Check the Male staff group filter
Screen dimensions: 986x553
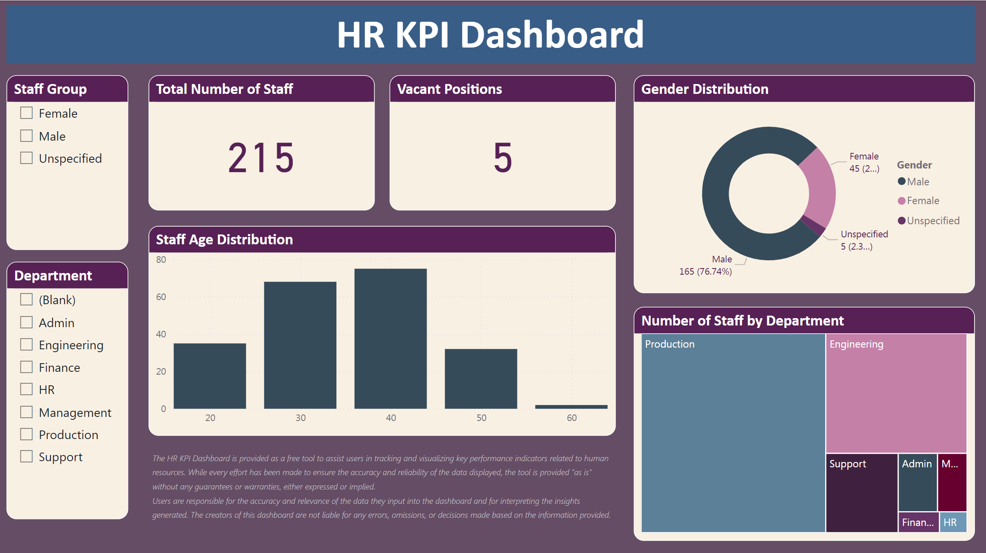point(26,135)
